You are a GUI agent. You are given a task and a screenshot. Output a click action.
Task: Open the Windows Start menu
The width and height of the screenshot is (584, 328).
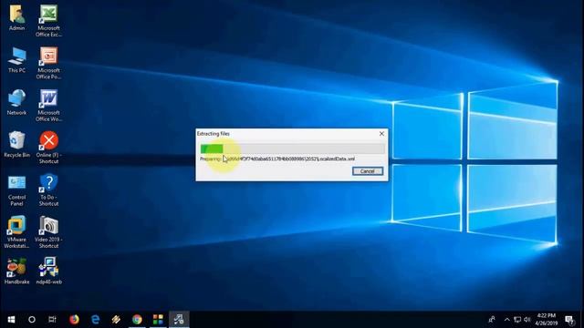pyautogui.click(x=11, y=320)
